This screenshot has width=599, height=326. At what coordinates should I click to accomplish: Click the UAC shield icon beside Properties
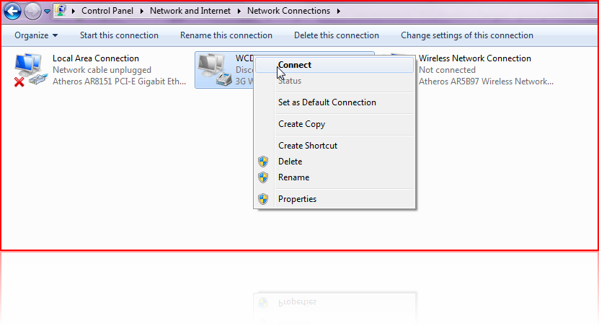[263, 199]
